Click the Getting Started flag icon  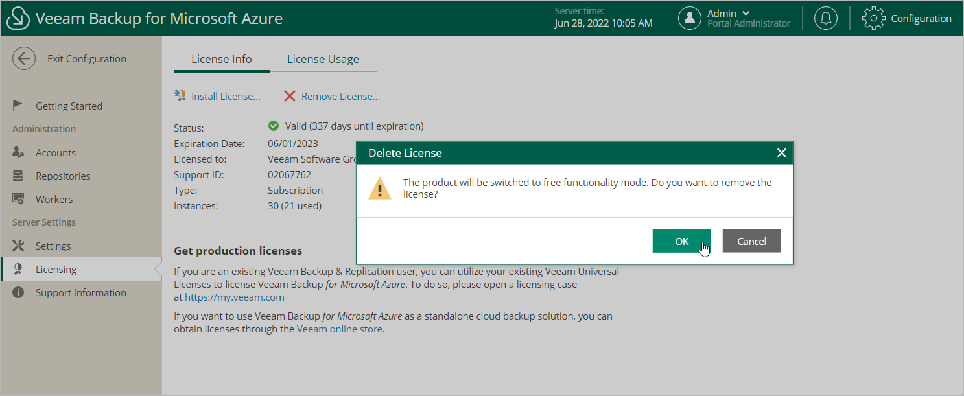pos(18,106)
